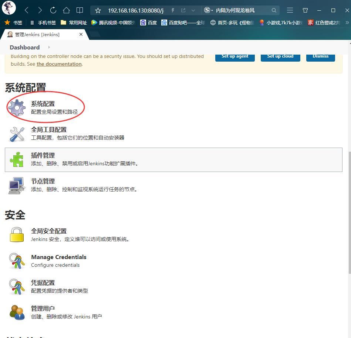Click the URL address field
351x338 pixels.
coord(136,10)
